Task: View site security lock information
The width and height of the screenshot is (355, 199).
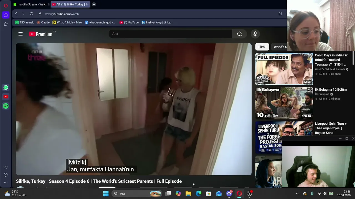Action: pos(40,14)
